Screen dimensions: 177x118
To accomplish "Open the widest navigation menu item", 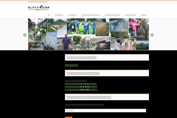I will click(x=91, y=15).
